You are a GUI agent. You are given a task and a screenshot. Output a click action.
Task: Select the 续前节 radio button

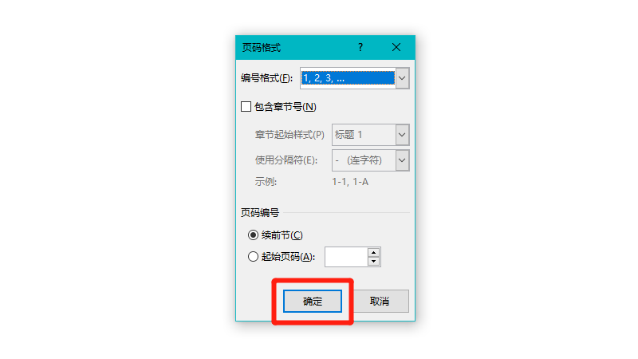click(253, 235)
